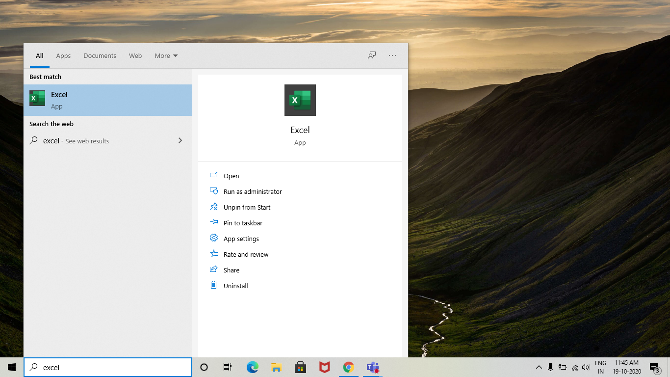670x377 pixels.
Task: Open Excel from the Best match result
Action: click(x=108, y=100)
